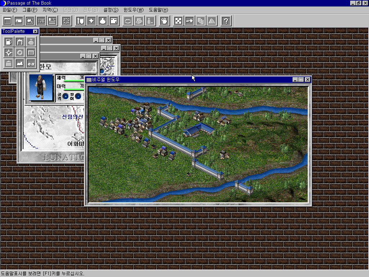Open the 도움말(H) menu
This screenshot has height=277, width=369.
pos(159,10)
